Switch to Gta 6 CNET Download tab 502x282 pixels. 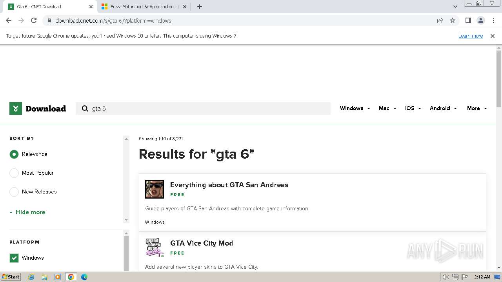click(50, 7)
